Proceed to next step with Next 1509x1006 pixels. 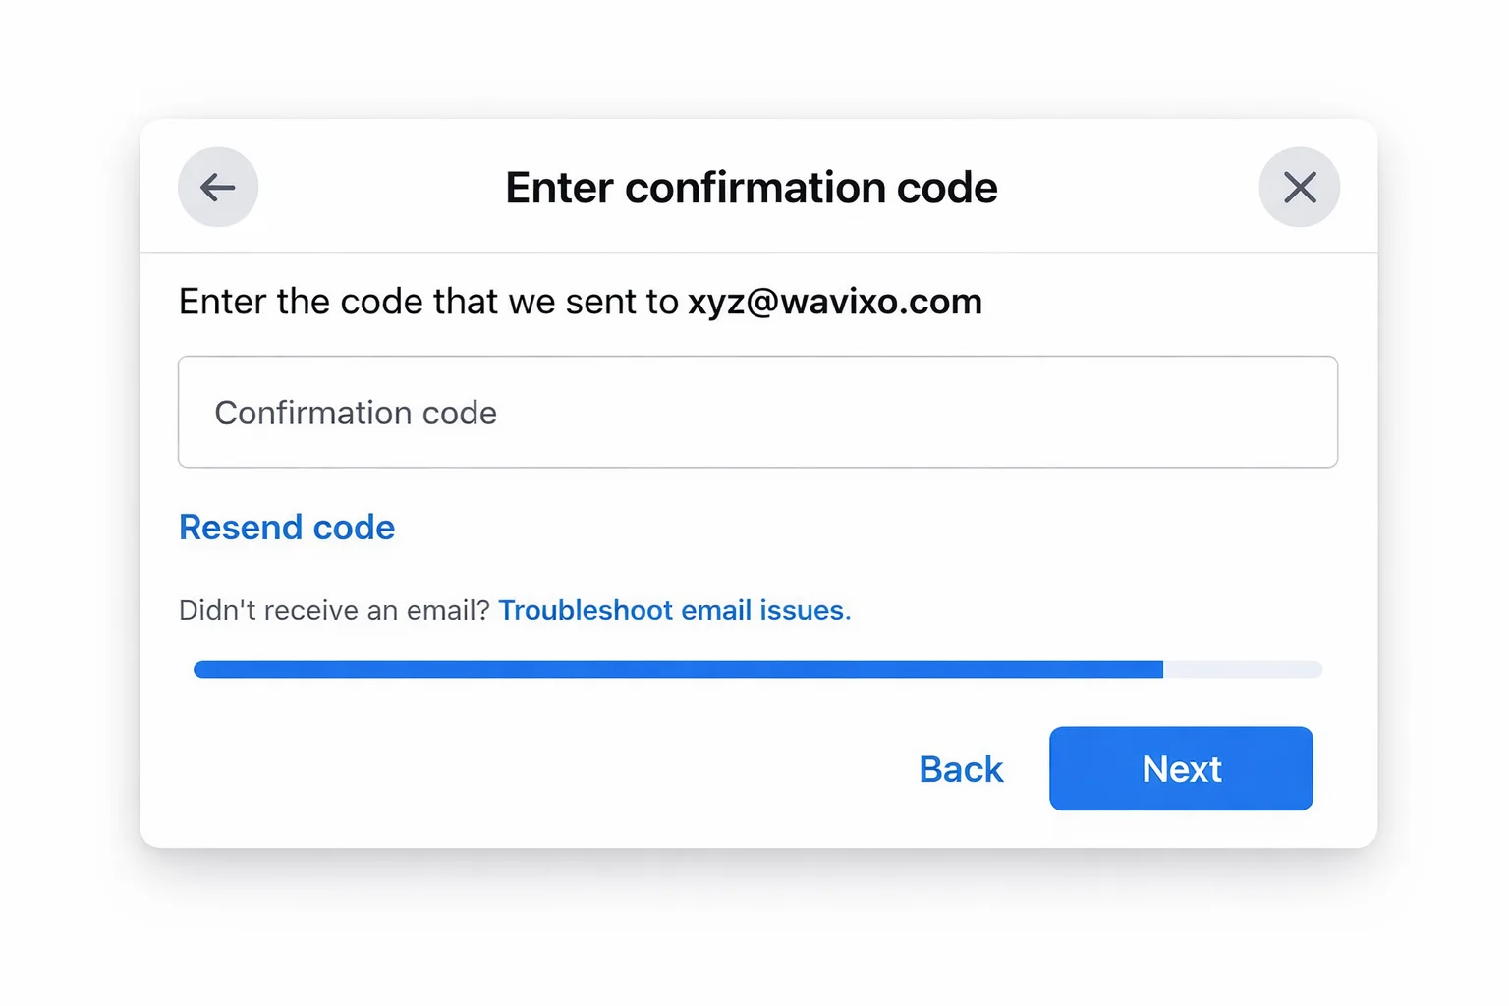pos(1181,768)
